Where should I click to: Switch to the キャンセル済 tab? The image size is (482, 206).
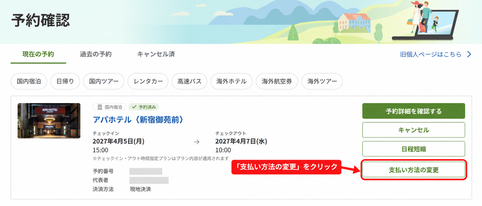coord(156,55)
